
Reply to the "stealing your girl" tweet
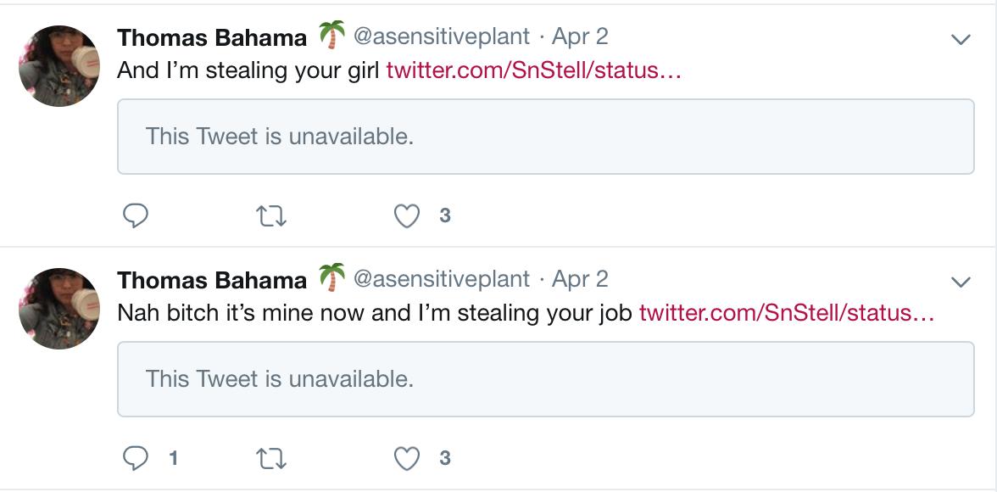[x=136, y=216]
